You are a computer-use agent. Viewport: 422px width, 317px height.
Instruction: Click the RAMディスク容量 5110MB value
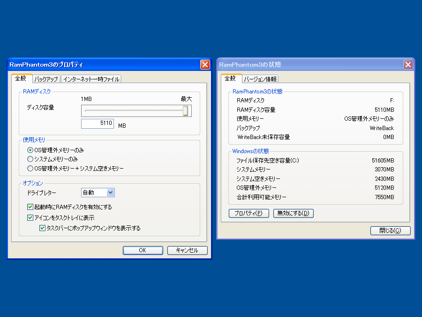(x=384, y=110)
